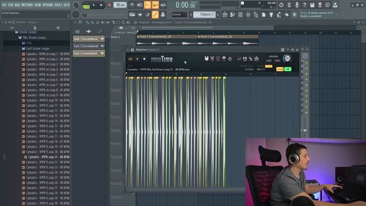Open the VIEW menu
Image resolution: width=366 pixels, height=206 pixels.
pyautogui.click(x=38, y=5)
